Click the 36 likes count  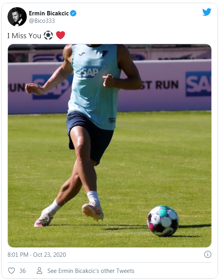click(x=22, y=271)
